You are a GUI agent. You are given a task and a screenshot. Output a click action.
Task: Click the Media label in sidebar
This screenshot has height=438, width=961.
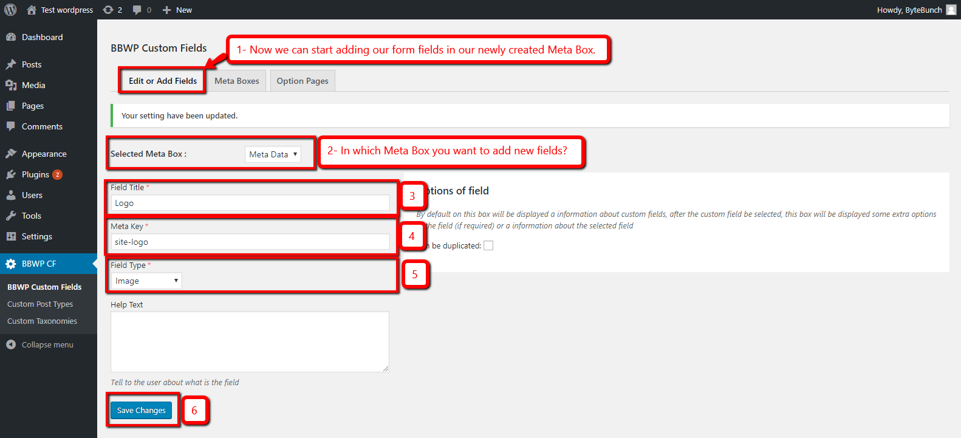pyautogui.click(x=33, y=85)
